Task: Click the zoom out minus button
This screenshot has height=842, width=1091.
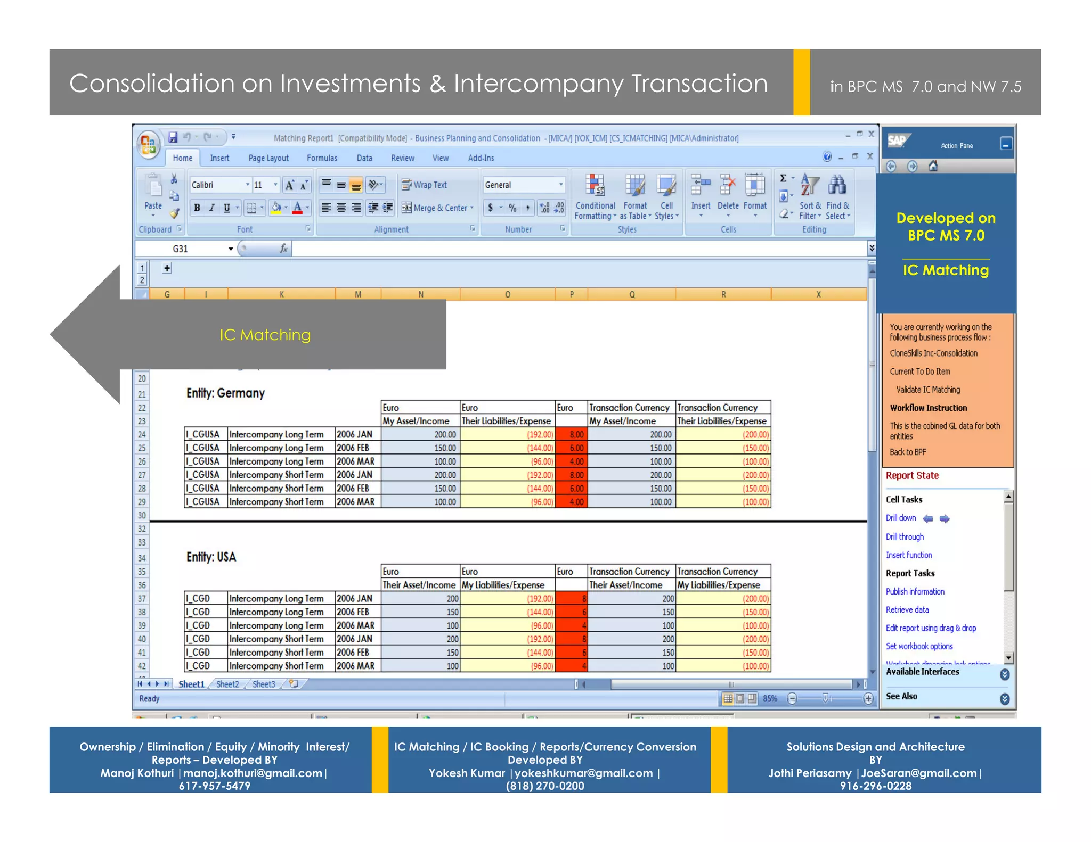Action: point(792,698)
